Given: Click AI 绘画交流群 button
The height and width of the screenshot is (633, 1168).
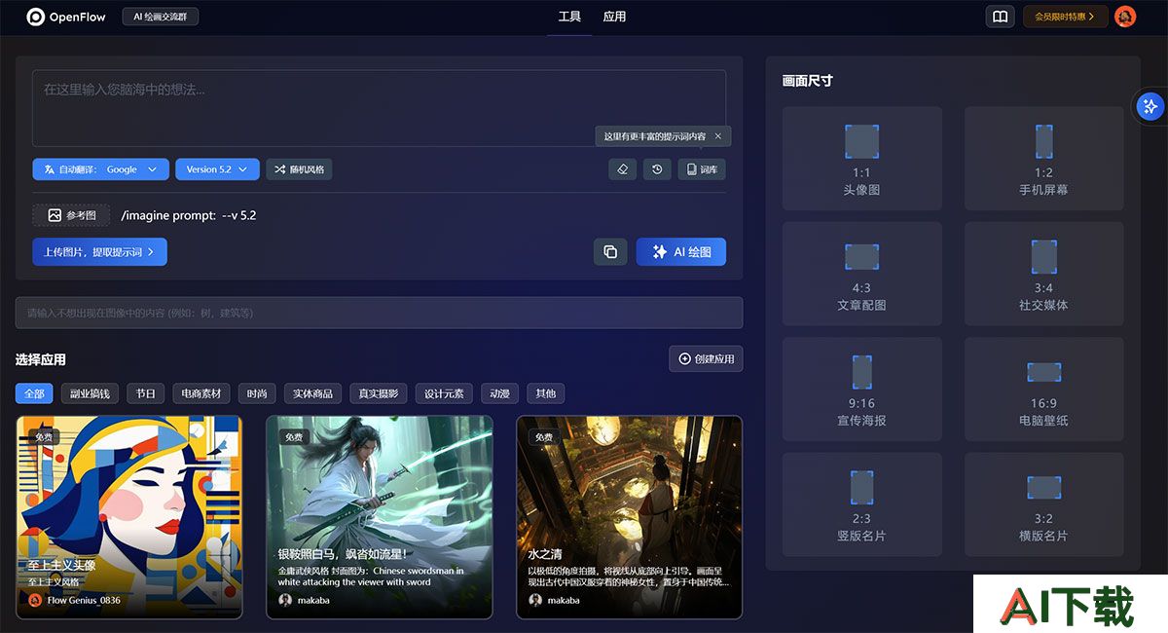Looking at the screenshot, I should click(161, 17).
